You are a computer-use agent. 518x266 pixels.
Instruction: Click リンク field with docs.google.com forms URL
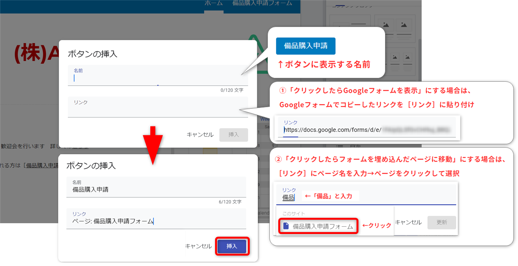(x=366, y=130)
